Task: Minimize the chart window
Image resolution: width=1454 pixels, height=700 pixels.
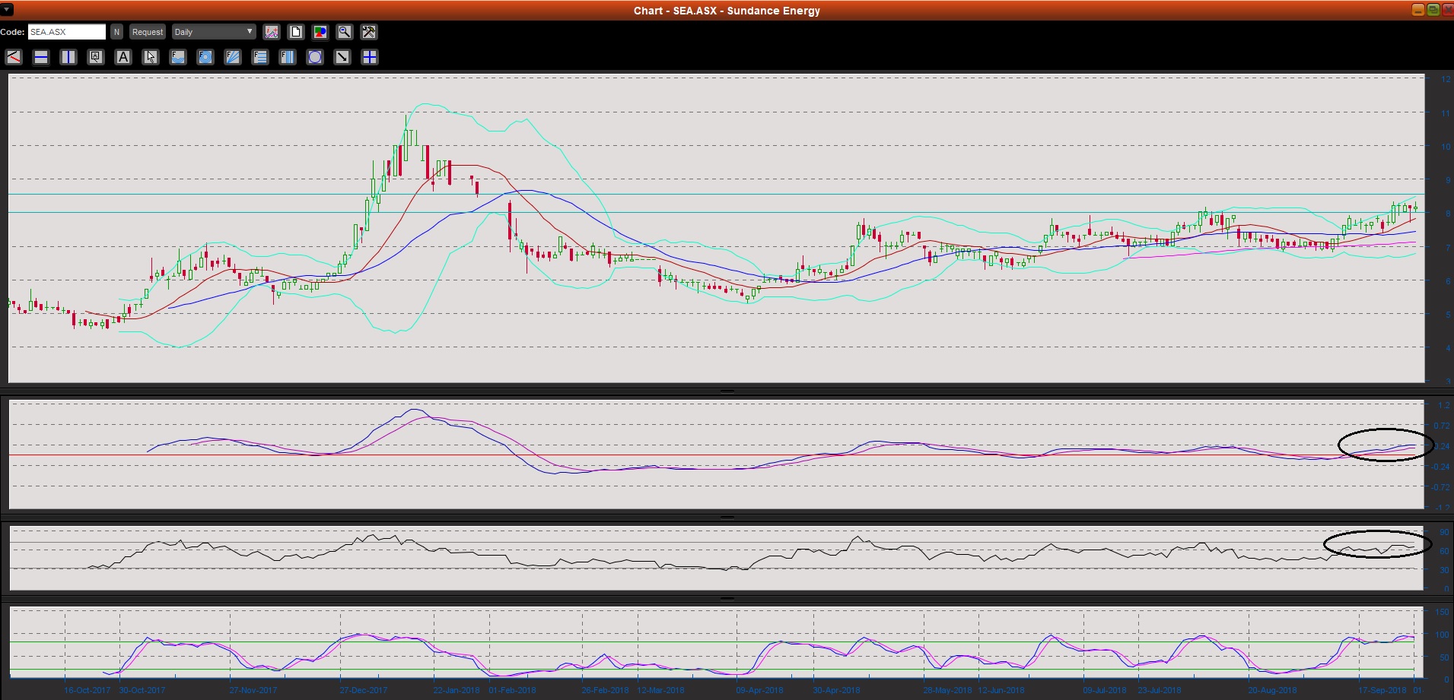Action: 1417,10
